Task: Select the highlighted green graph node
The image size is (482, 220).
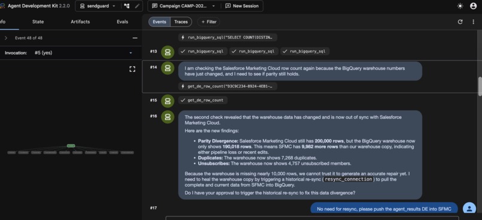Action: click(71, 146)
